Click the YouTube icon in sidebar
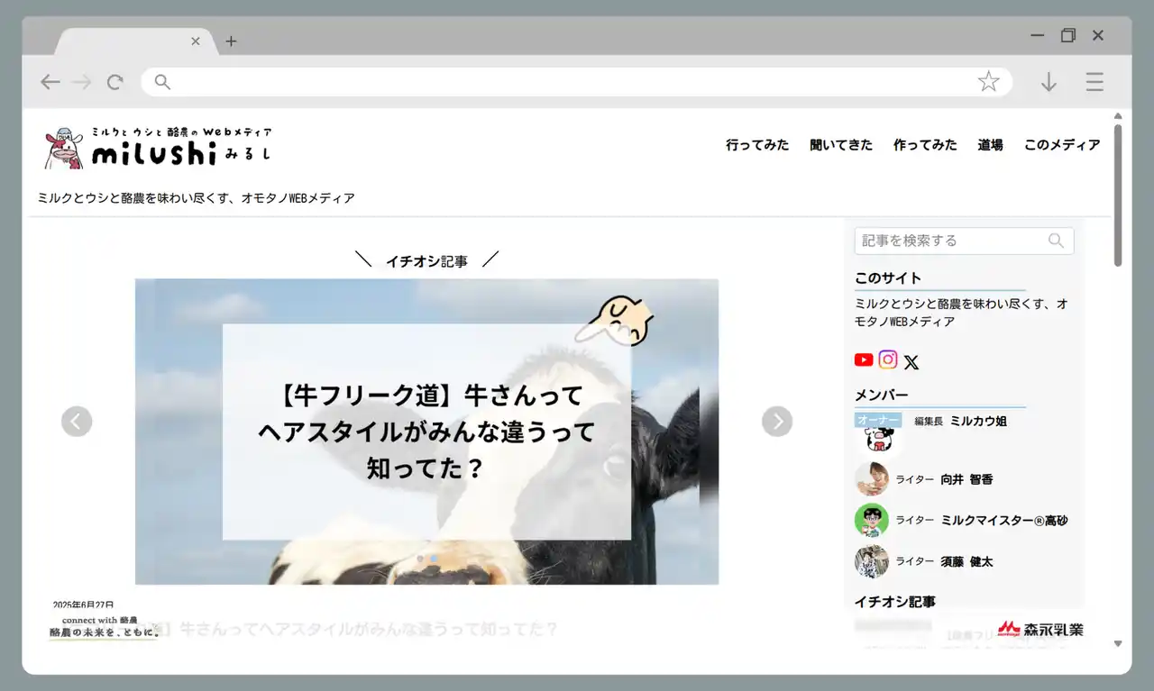The width and height of the screenshot is (1154, 691). pyautogui.click(x=864, y=360)
